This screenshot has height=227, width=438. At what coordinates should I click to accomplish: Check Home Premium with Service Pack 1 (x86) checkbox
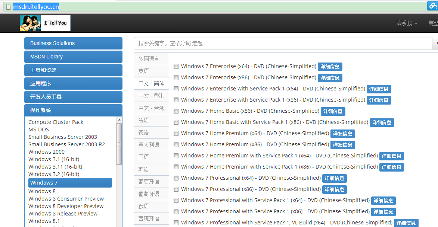[x=176, y=167]
